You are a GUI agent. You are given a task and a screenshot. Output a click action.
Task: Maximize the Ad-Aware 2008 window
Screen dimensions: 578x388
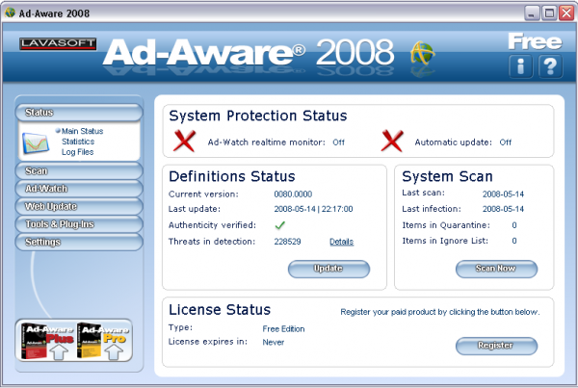(549, 13)
